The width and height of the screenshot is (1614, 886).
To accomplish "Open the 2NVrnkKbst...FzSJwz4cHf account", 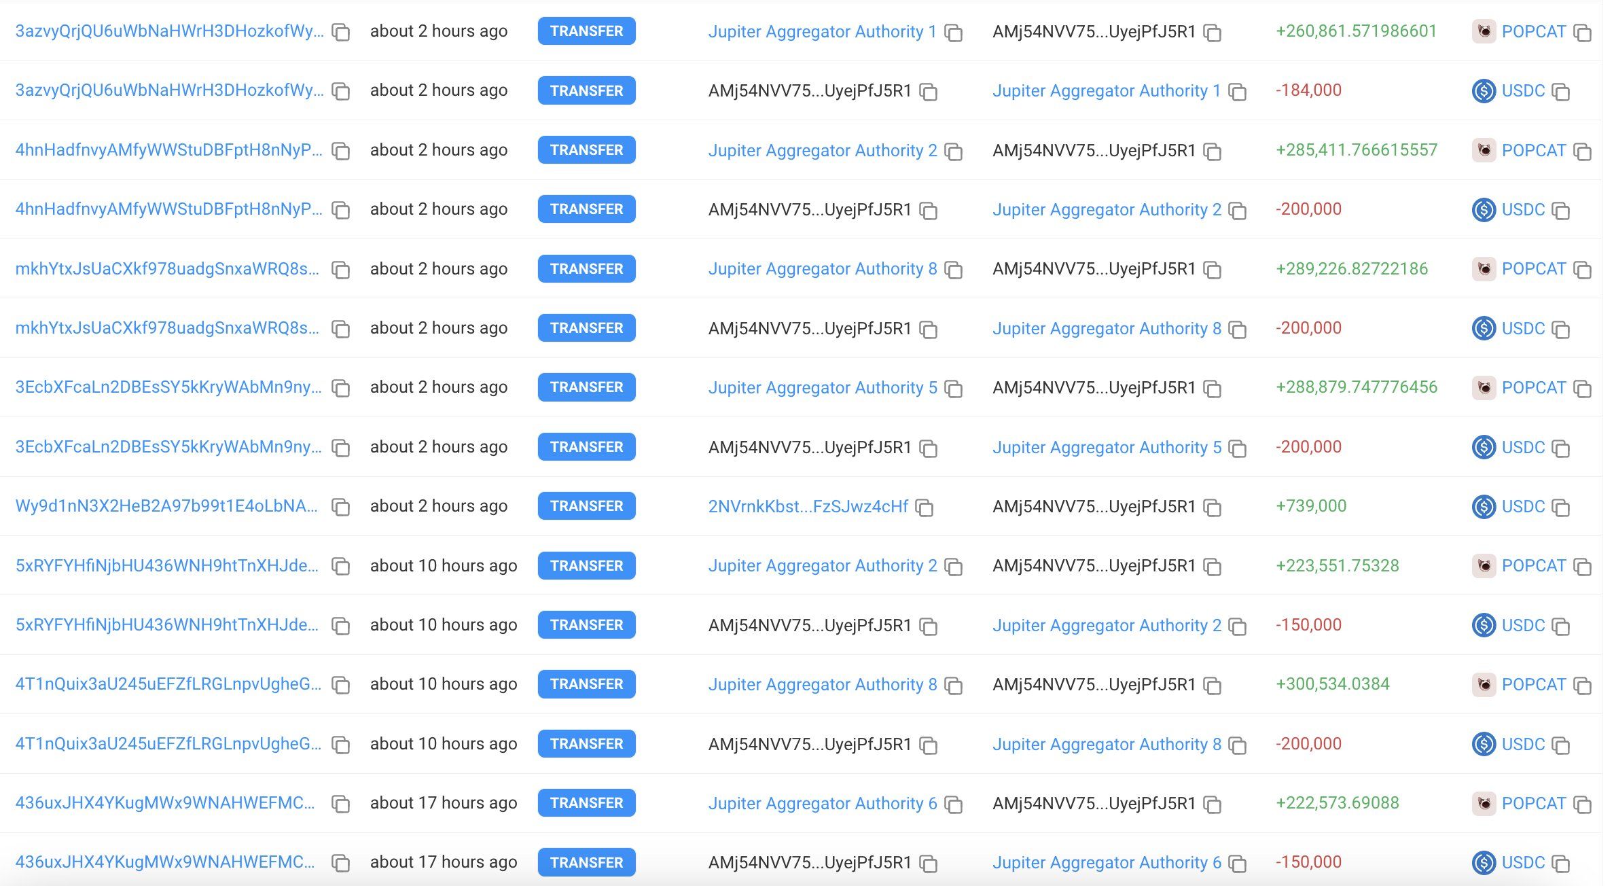I will (x=808, y=506).
